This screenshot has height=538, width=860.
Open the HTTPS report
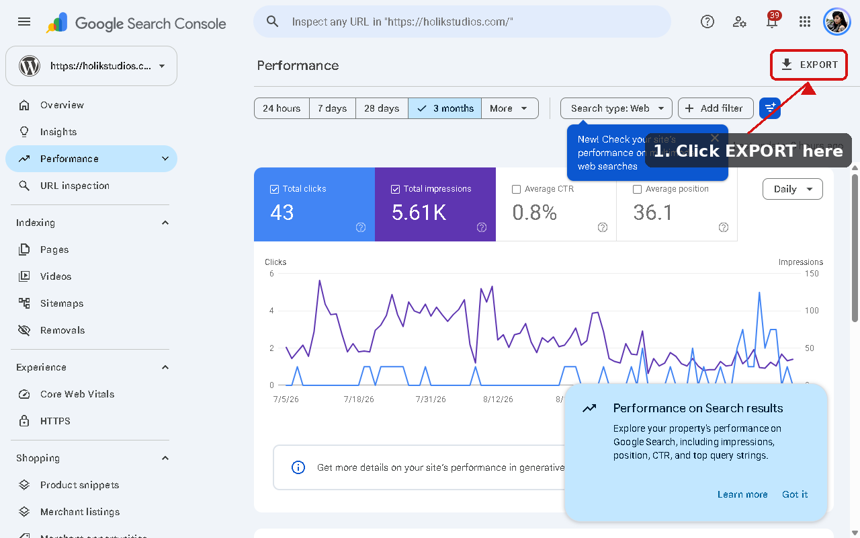[91, 421]
